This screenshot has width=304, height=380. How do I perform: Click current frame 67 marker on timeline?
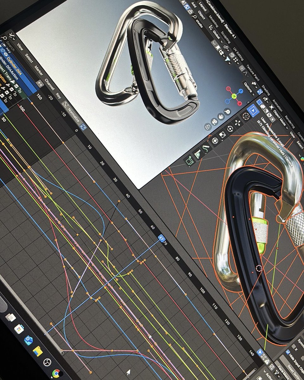[x=161, y=238]
